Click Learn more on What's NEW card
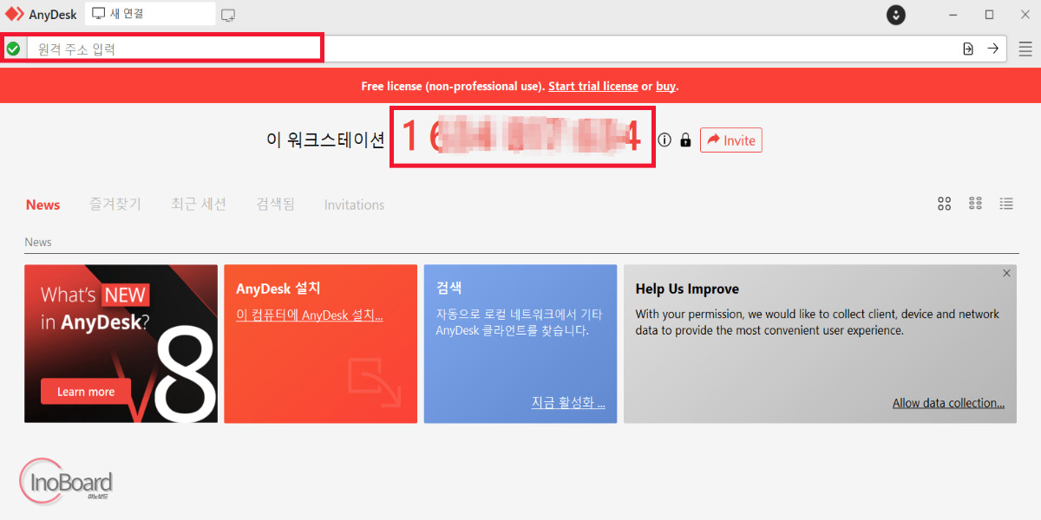This screenshot has height=520, width=1041. pyautogui.click(x=86, y=392)
